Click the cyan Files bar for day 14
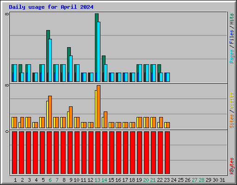Screen dimensions: 237x185 coord(106,73)
